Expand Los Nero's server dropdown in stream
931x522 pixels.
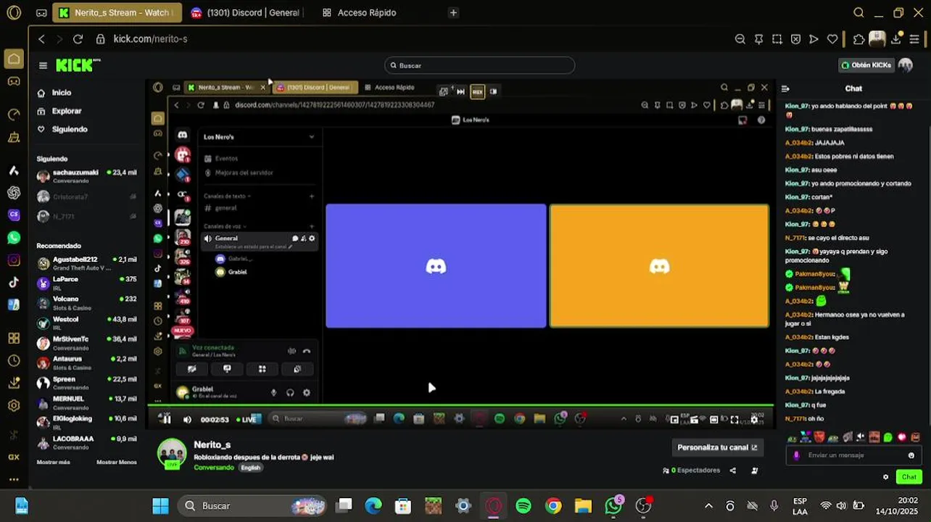(x=312, y=136)
